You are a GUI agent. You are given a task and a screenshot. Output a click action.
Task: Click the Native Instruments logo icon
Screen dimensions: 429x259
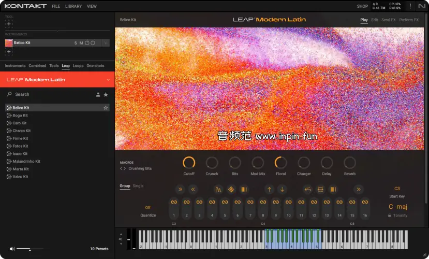[421, 6]
